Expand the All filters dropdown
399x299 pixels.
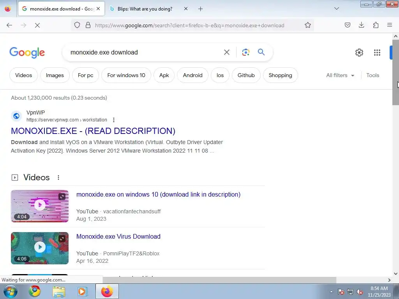(x=340, y=75)
